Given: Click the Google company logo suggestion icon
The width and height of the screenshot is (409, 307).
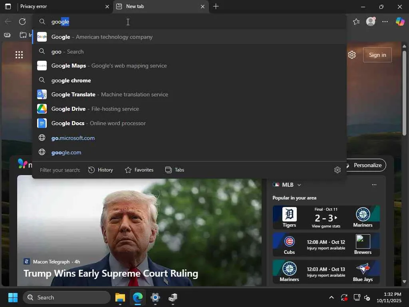Looking at the screenshot, I should 42,37.
